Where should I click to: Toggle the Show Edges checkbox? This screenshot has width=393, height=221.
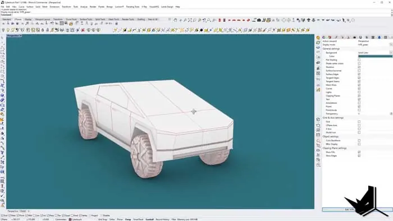[359, 156]
